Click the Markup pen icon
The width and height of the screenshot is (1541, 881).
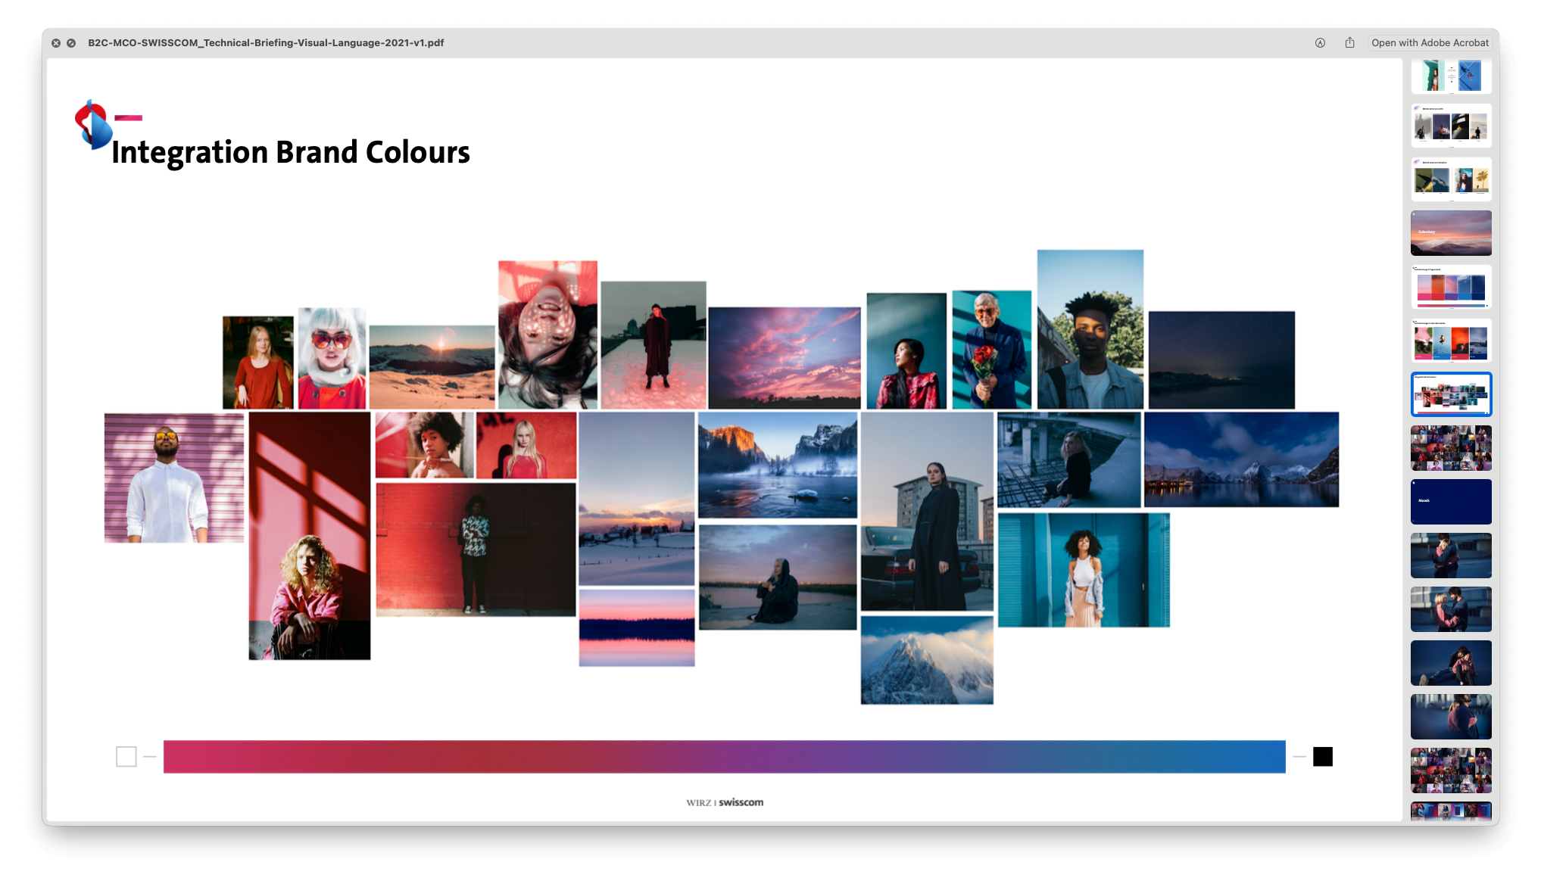coord(1320,43)
